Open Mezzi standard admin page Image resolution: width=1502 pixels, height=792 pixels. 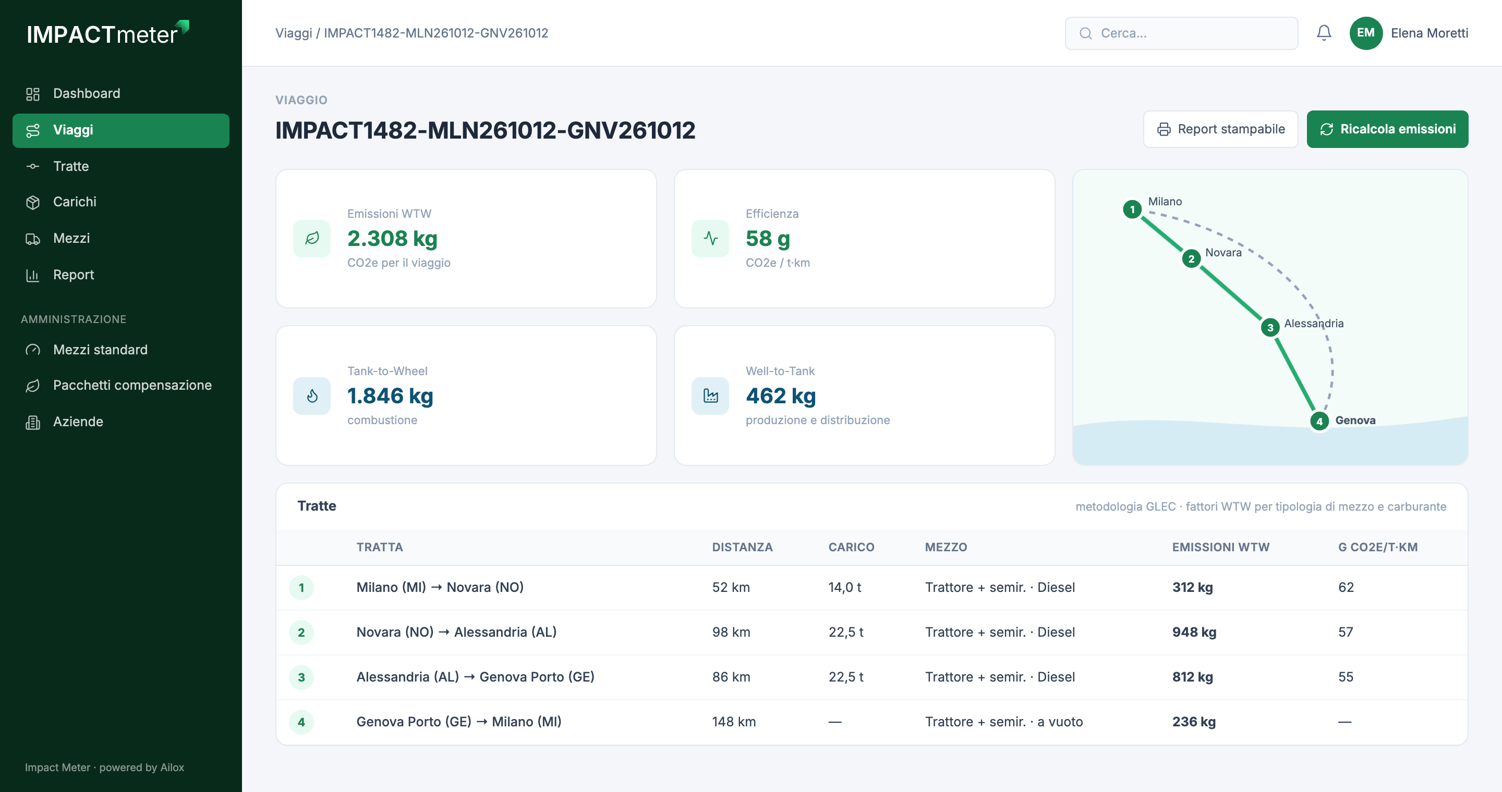pos(120,350)
